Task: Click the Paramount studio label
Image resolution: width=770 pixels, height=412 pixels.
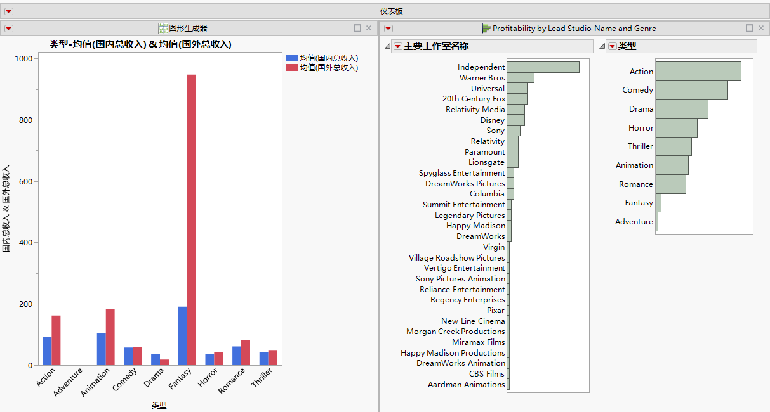Action: pyautogui.click(x=485, y=152)
